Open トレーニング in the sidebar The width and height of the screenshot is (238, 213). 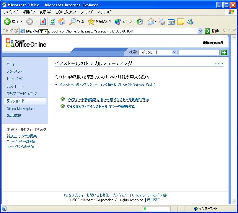(x=14, y=79)
